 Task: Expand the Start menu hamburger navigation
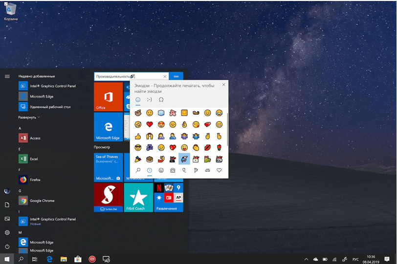(7, 76)
